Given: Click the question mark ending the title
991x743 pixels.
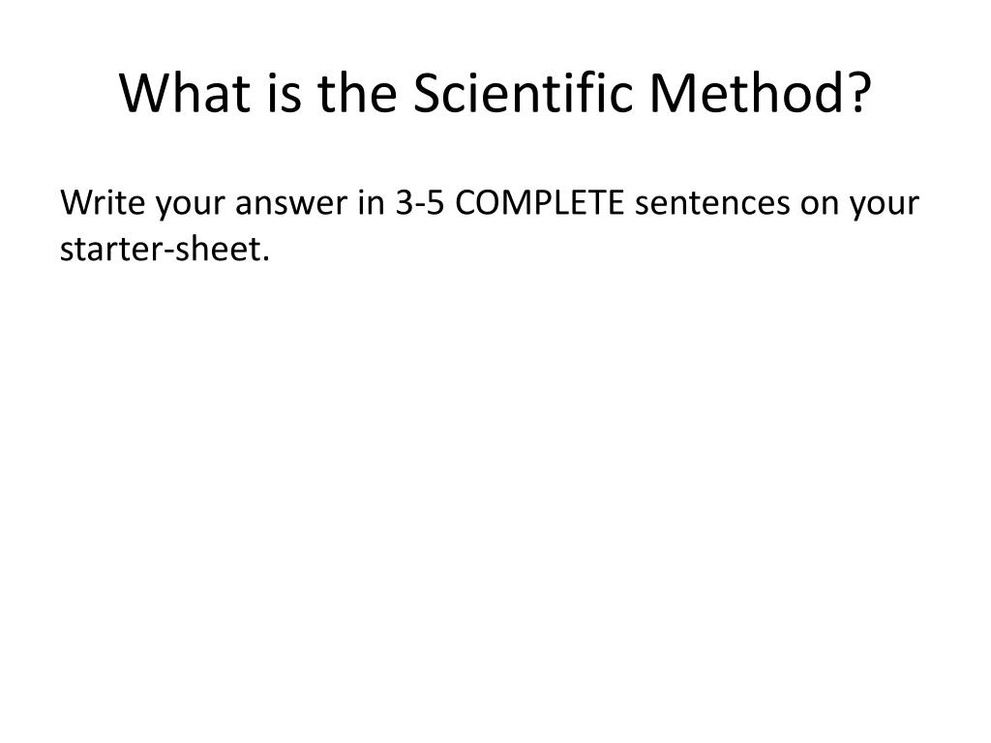Looking at the screenshot, I should pyautogui.click(x=860, y=93).
